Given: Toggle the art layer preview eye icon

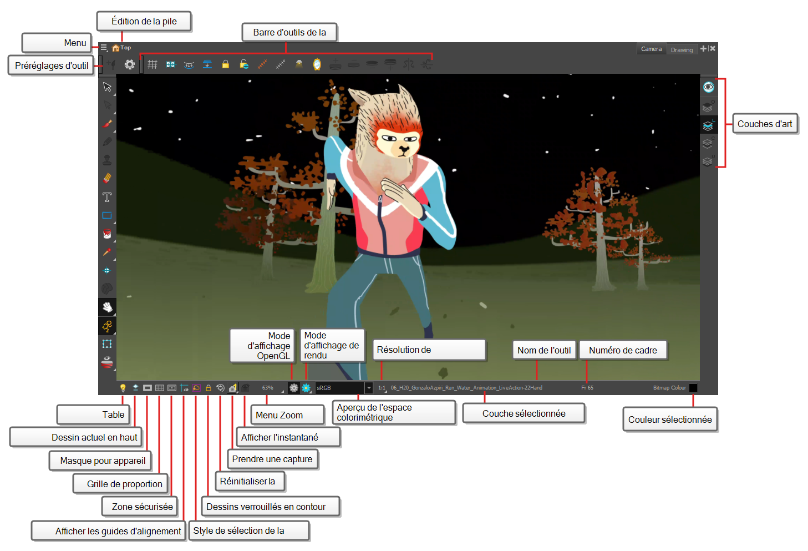Looking at the screenshot, I should [x=708, y=87].
